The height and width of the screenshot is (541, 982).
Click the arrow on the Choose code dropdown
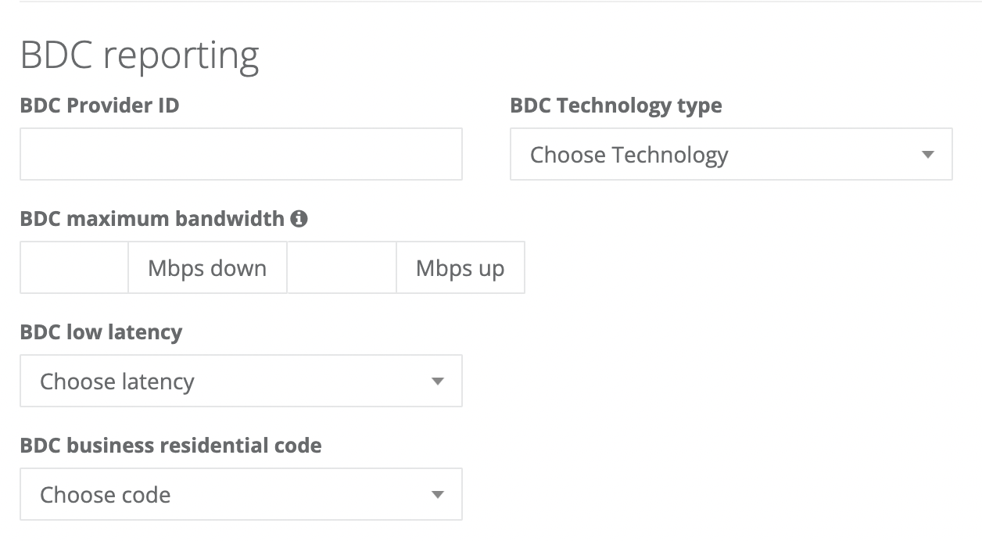(439, 494)
